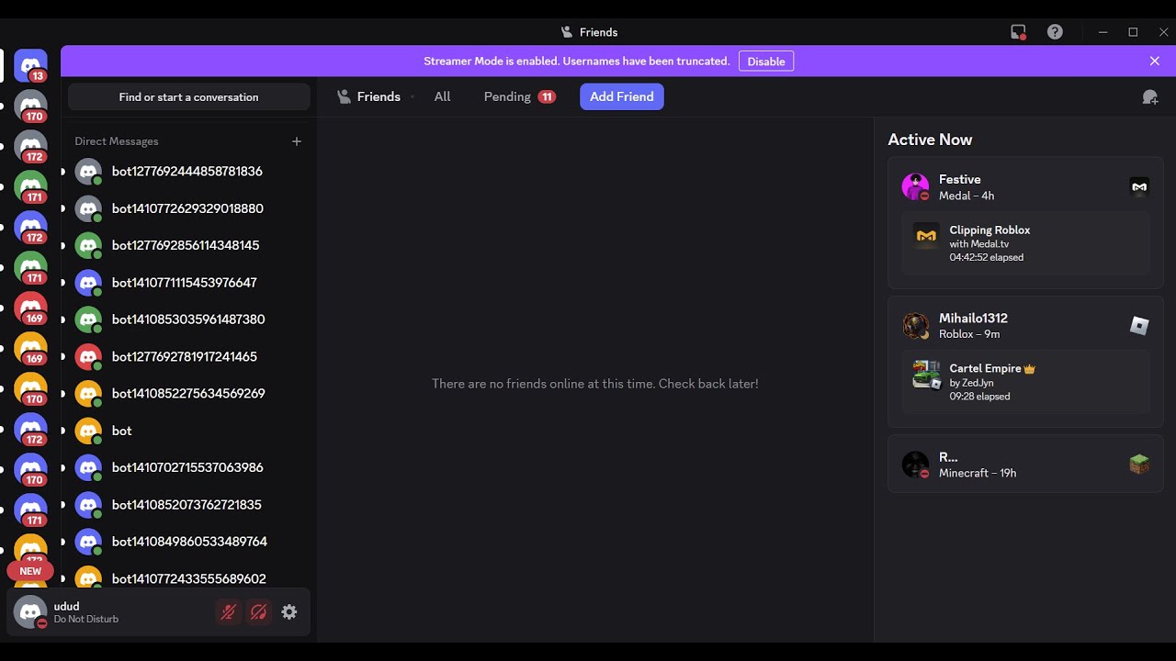The width and height of the screenshot is (1176, 661).
Task: Click the Medal app icon on Festive card
Action: (1139, 187)
